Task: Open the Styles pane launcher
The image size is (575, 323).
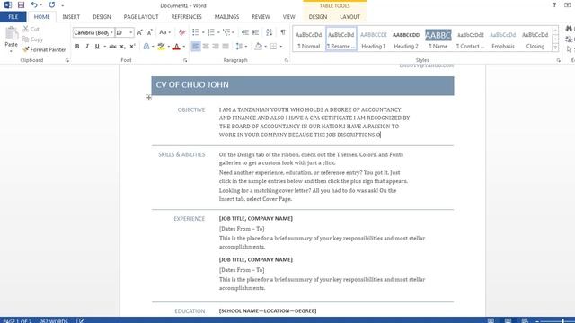Action: tap(559, 60)
